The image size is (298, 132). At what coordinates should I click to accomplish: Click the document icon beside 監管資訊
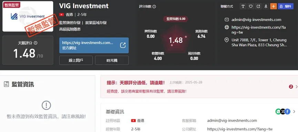[7, 84]
